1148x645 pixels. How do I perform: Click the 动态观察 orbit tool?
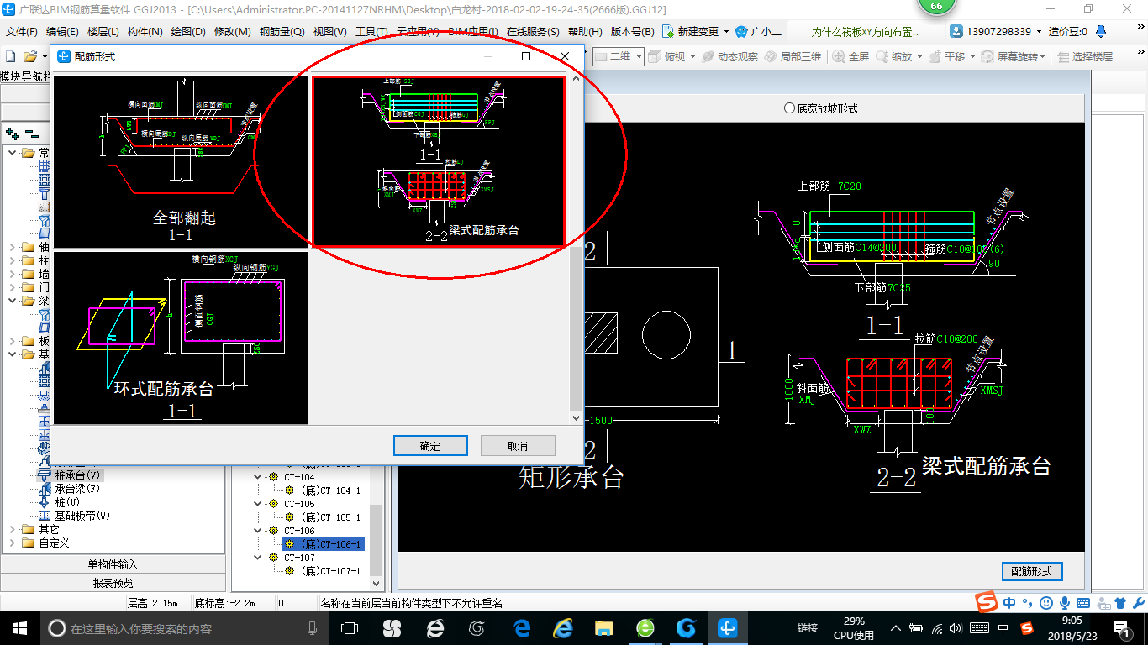(x=730, y=56)
